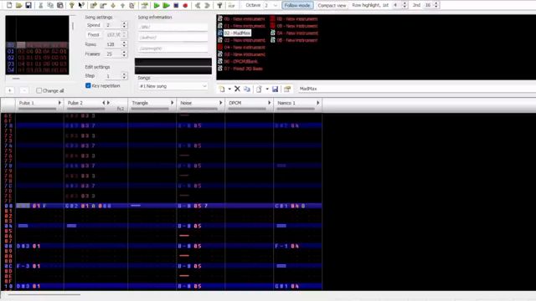Viewport: 536px width, 301px height.
Task: Start playback with the green play button
Action: pos(157,6)
